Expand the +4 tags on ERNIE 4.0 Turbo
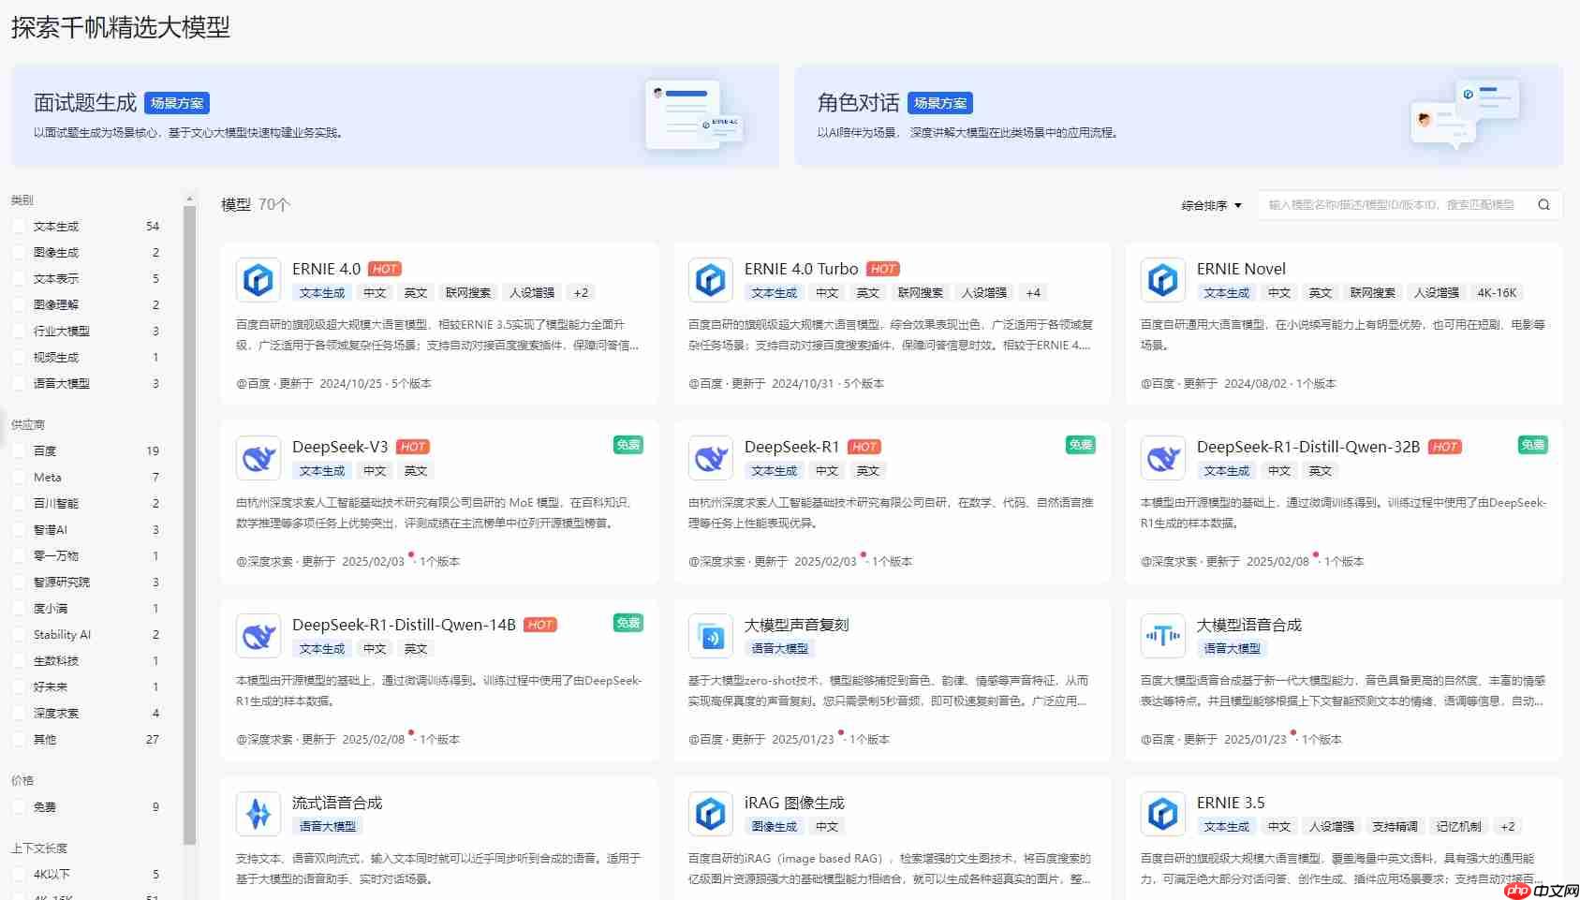This screenshot has width=1580, height=900. coord(1034,293)
